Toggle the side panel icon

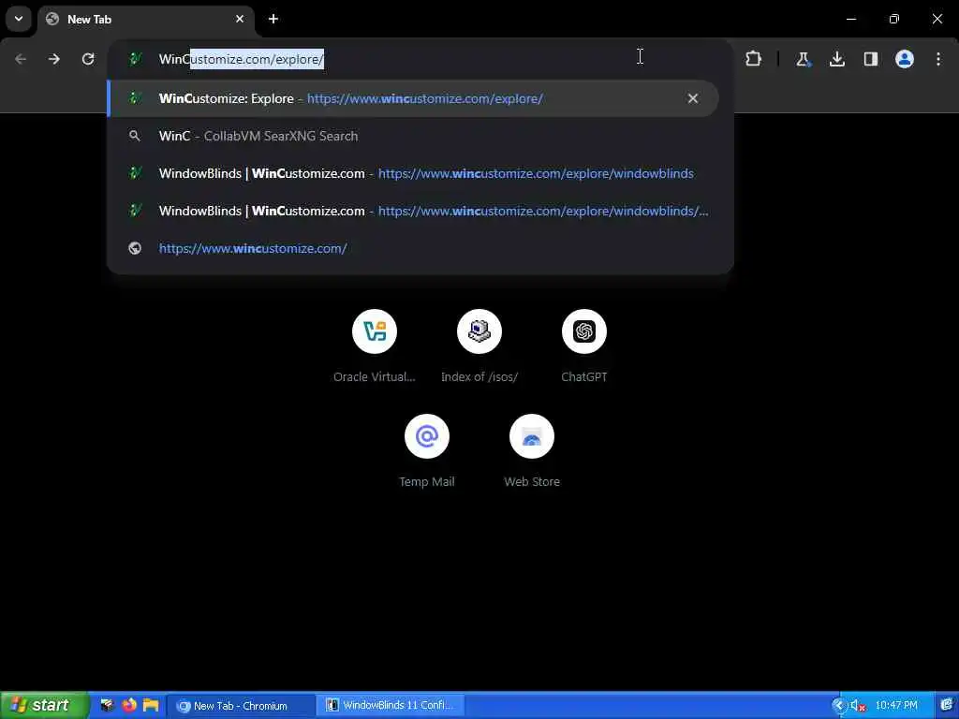(870, 59)
